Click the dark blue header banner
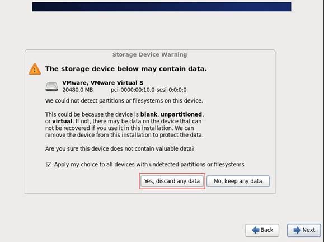 tap(162, 7)
